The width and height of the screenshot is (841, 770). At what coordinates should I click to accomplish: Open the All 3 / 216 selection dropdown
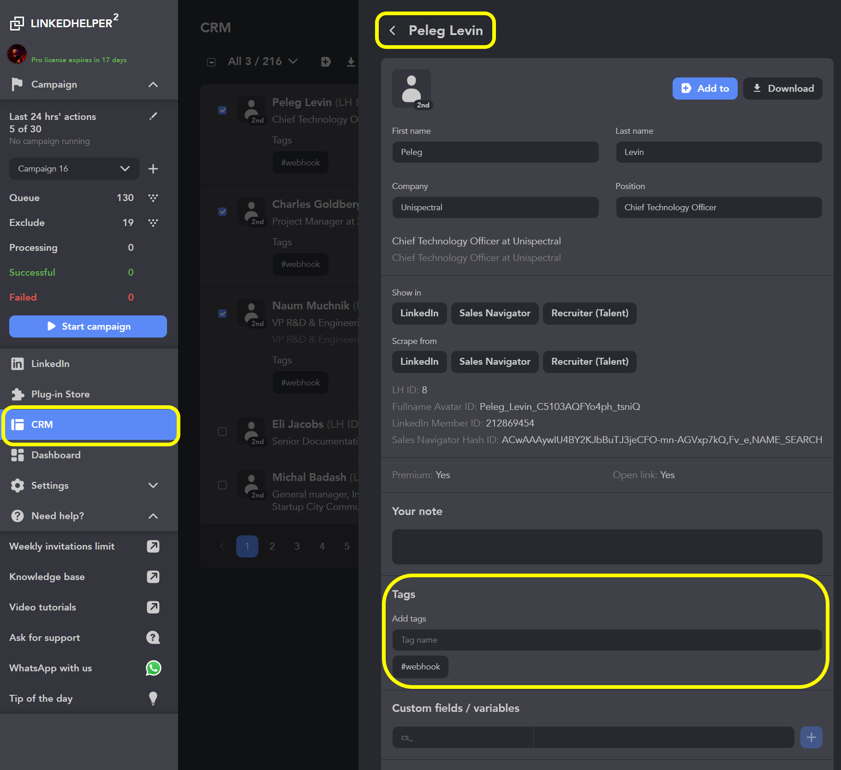[x=262, y=61]
